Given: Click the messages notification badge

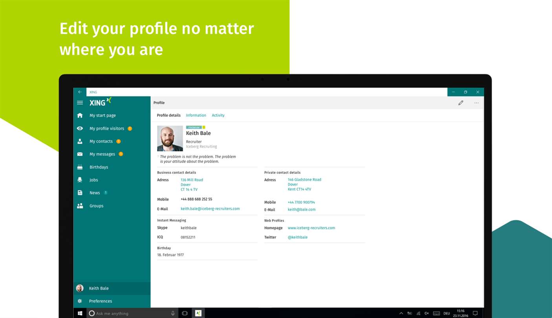Looking at the screenshot, I should coord(121,154).
